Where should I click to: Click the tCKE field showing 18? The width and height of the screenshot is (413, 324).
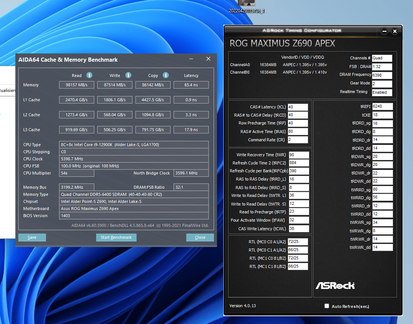point(382,115)
